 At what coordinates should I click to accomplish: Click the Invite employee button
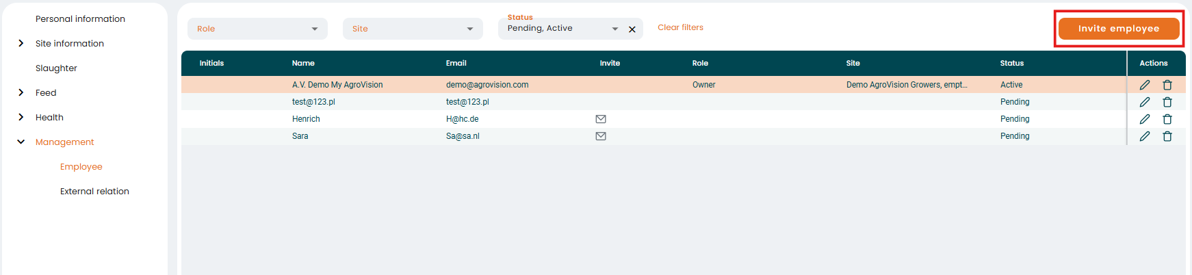1119,29
